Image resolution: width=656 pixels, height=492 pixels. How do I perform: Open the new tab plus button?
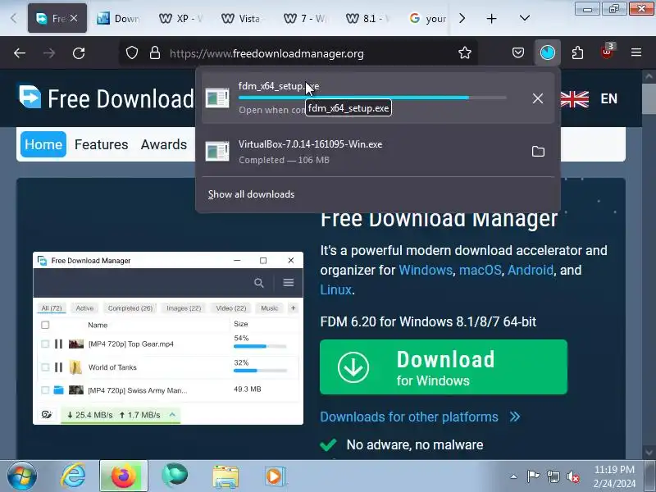tap(491, 18)
